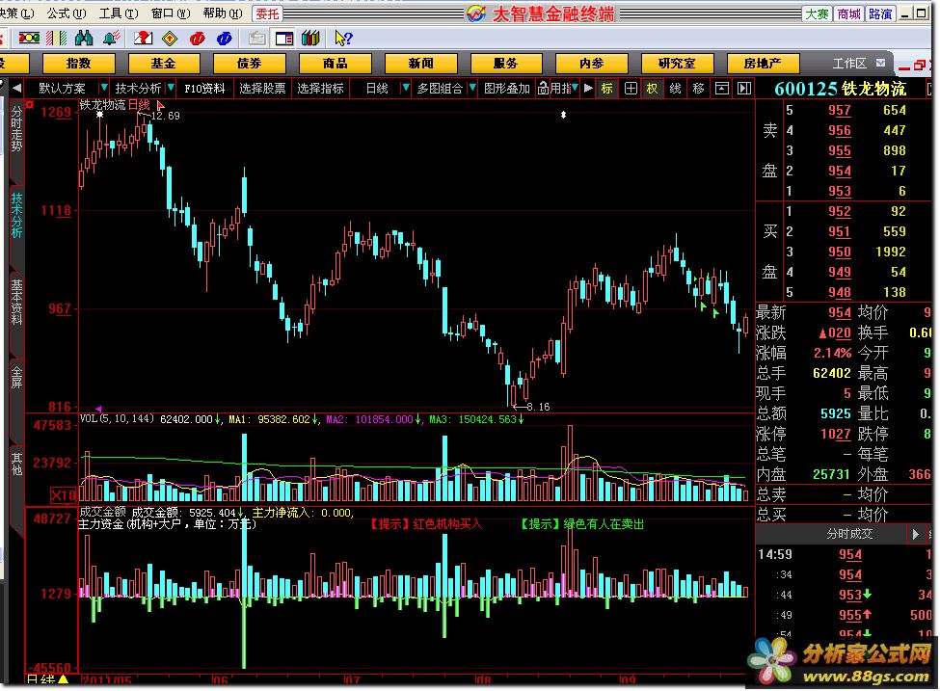Click the skip-to-end icon in chart toolbar

tap(744, 89)
